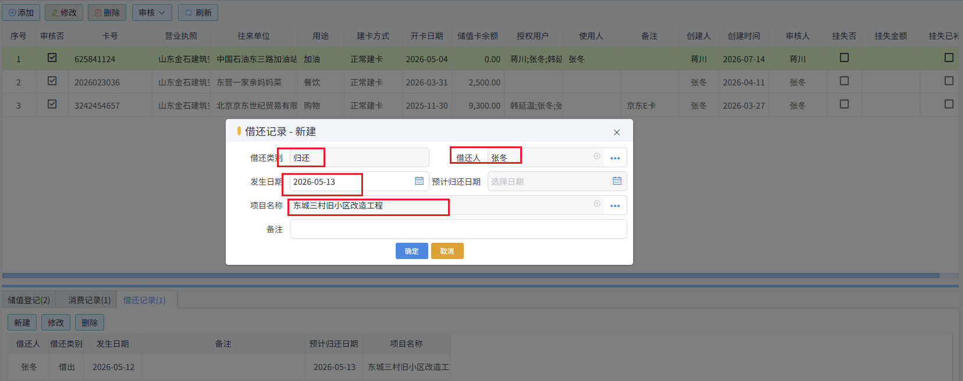Image resolution: width=963 pixels, height=381 pixels.
Task: Click the 修改 button in top toolbar
Action: point(64,12)
